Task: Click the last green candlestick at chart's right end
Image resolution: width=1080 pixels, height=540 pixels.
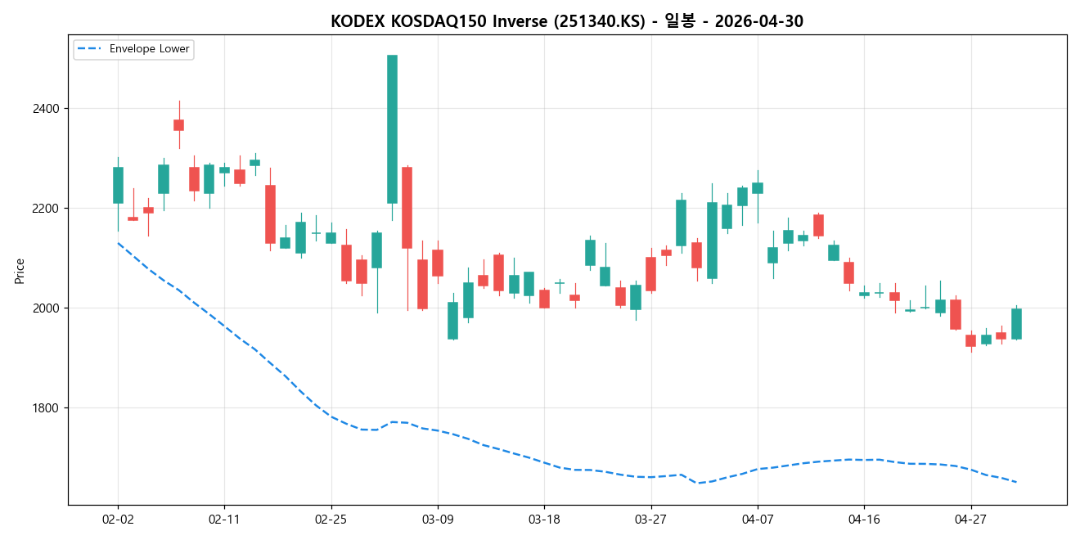Action: (x=1016, y=323)
